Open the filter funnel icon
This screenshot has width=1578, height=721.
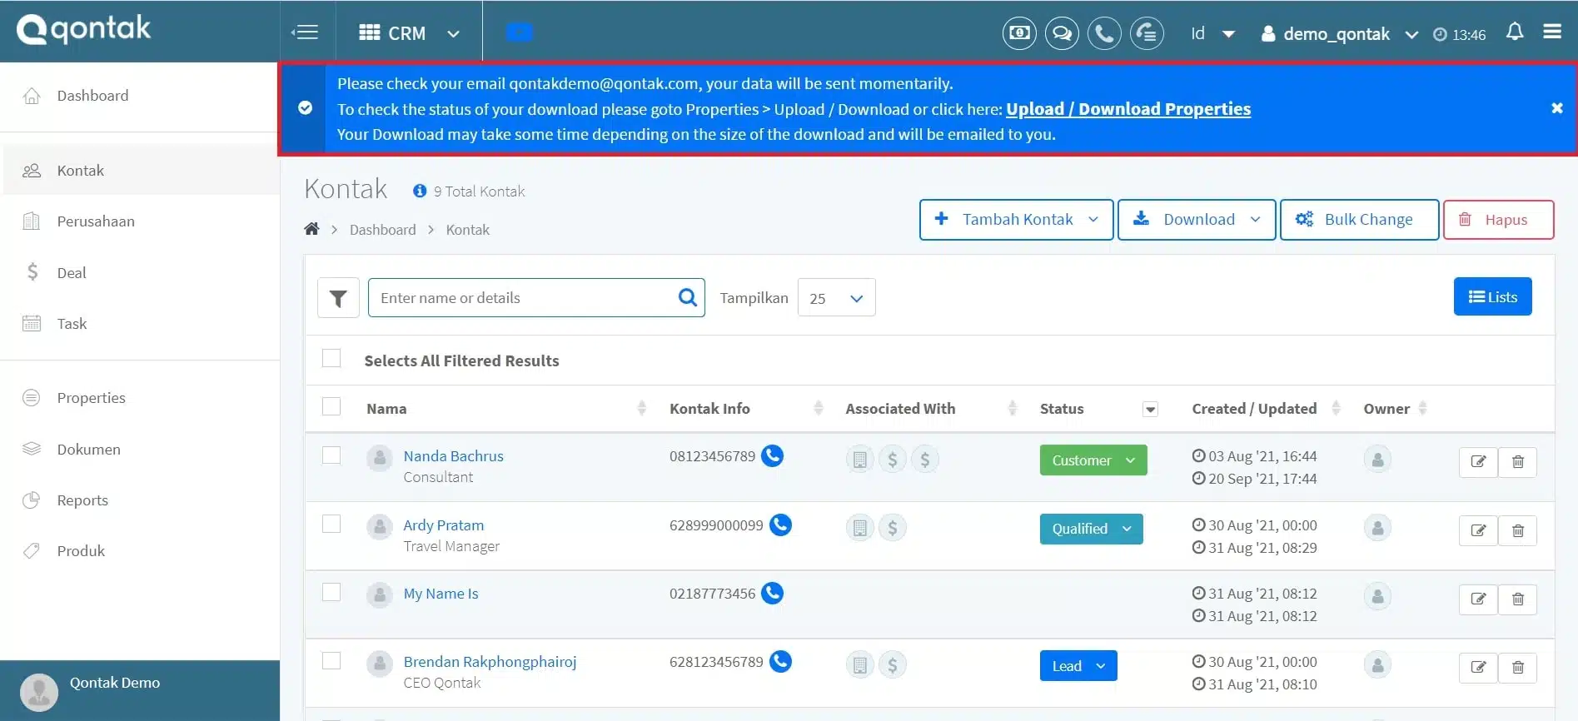coord(338,298)
